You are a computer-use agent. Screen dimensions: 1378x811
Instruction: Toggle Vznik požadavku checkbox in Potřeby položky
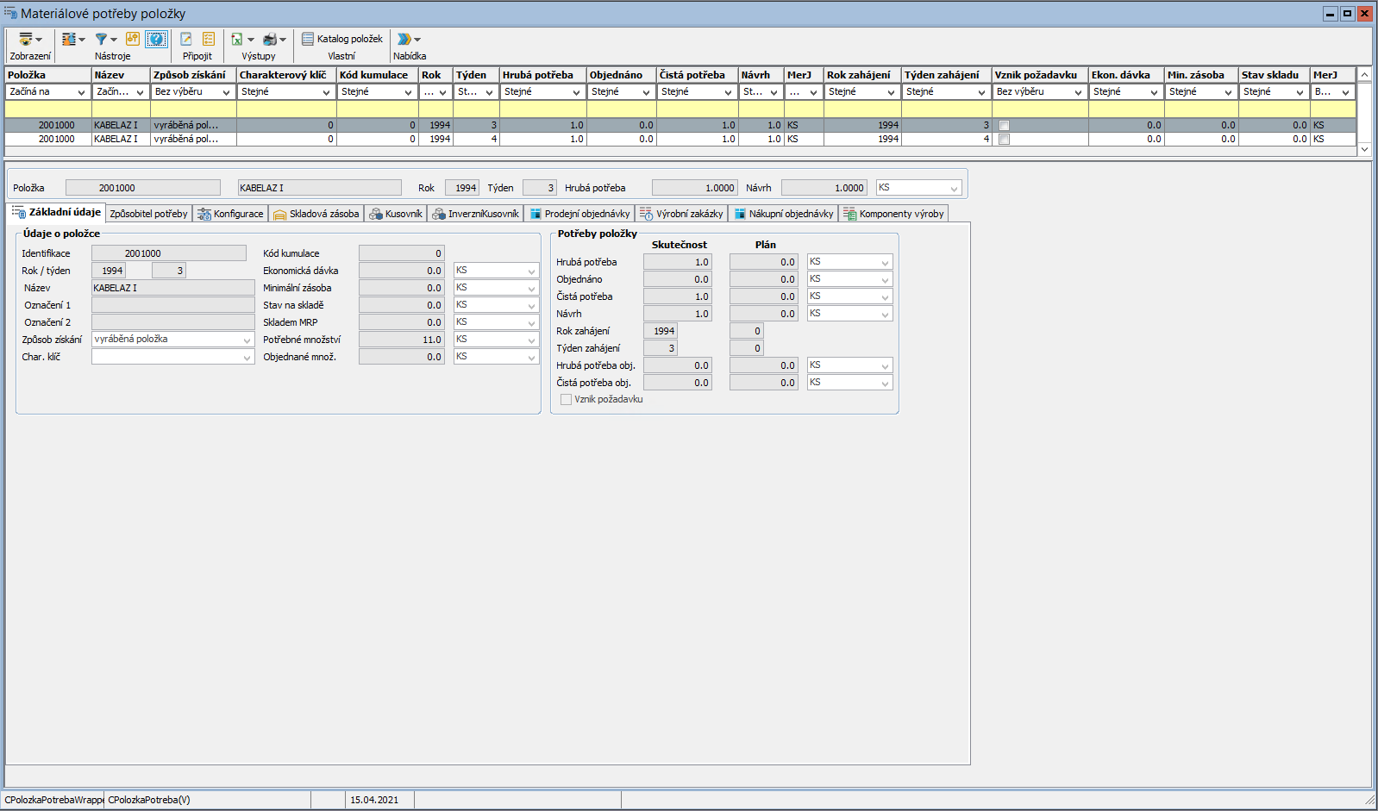[x=566, y=400]
